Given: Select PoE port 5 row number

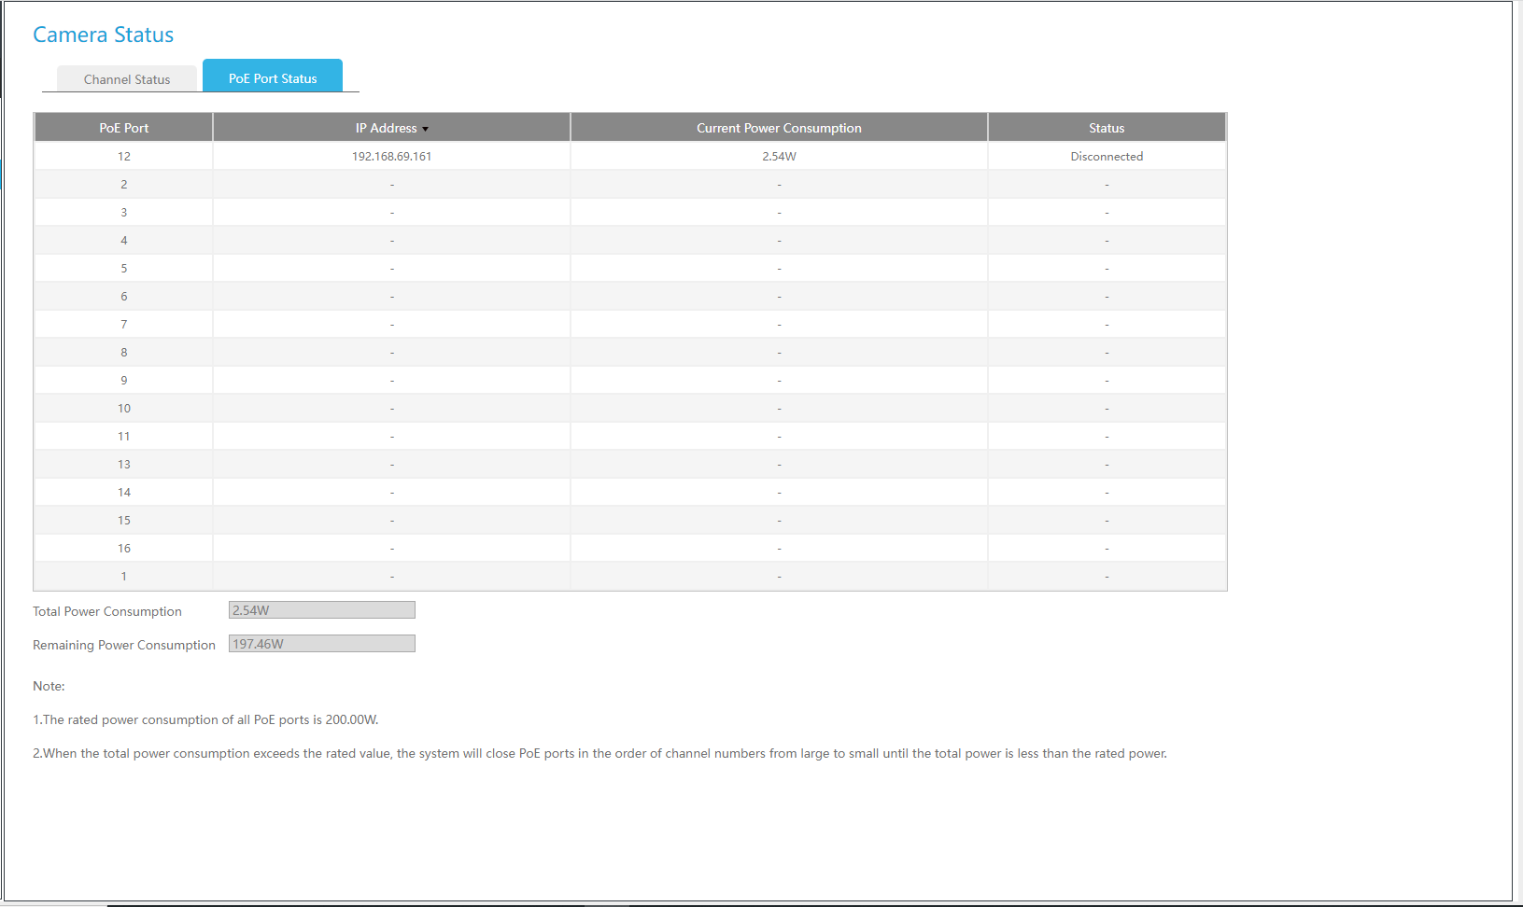Looking at the screenshot, I should [124, 269].
